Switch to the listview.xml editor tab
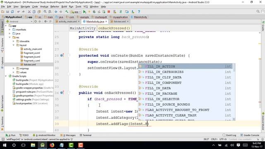Screen dimensions: 265x149 120,22
